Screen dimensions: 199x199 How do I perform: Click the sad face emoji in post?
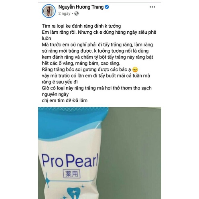(135, 70)
